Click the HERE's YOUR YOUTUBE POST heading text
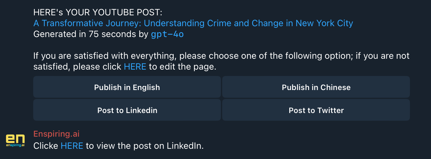 coord(98,12)
